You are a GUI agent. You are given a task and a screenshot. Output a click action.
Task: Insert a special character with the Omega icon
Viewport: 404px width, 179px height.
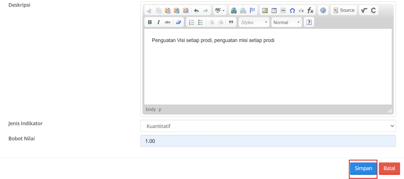click(292, 10)
